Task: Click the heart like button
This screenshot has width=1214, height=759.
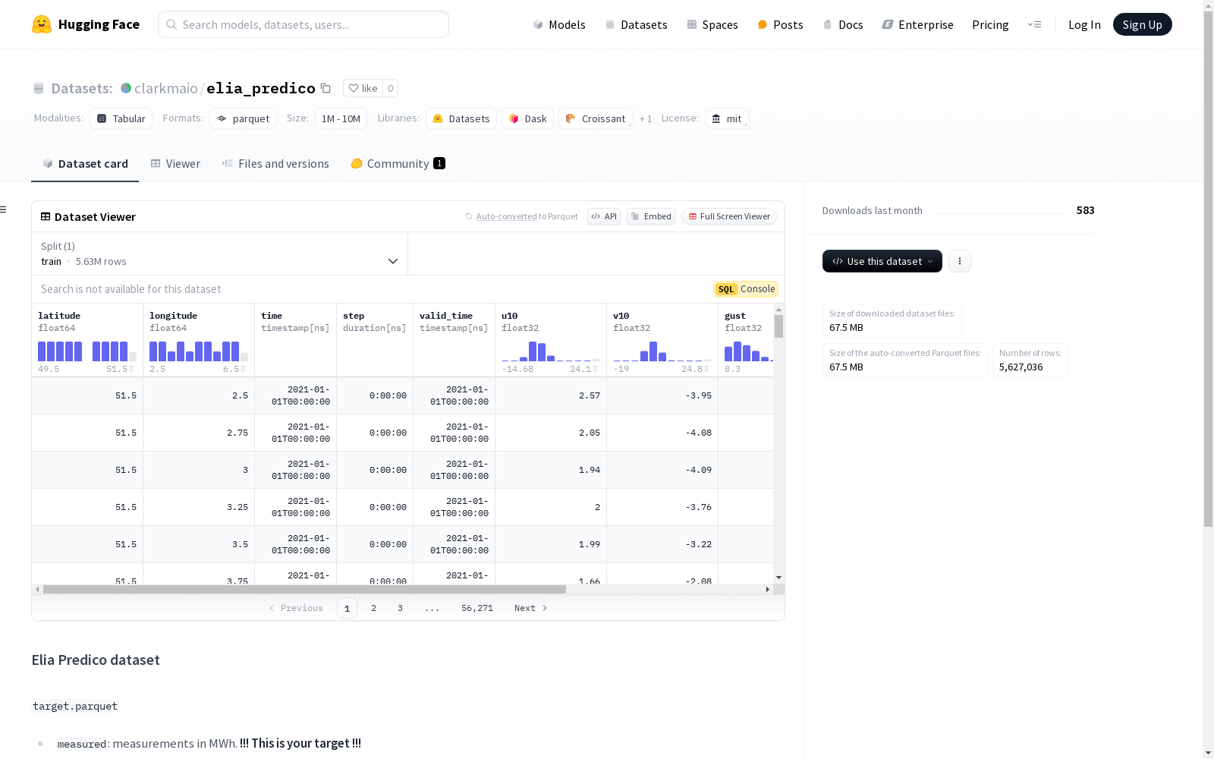Action: click(x=363, y=88)
